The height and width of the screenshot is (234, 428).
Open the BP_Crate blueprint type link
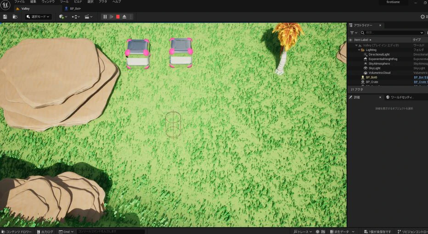(x=420, y=82)
